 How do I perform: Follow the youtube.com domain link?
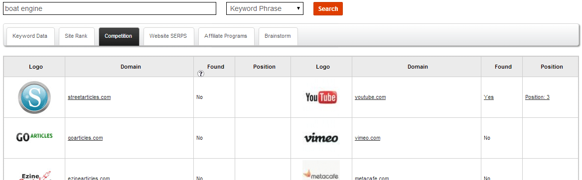click(370, 97)
